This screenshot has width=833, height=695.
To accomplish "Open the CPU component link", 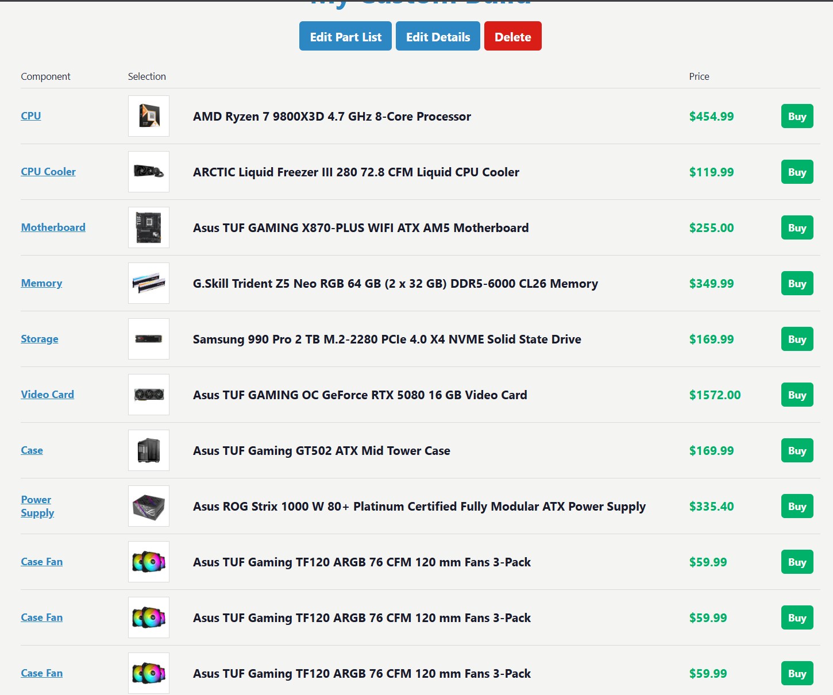I will pos(31,116).
